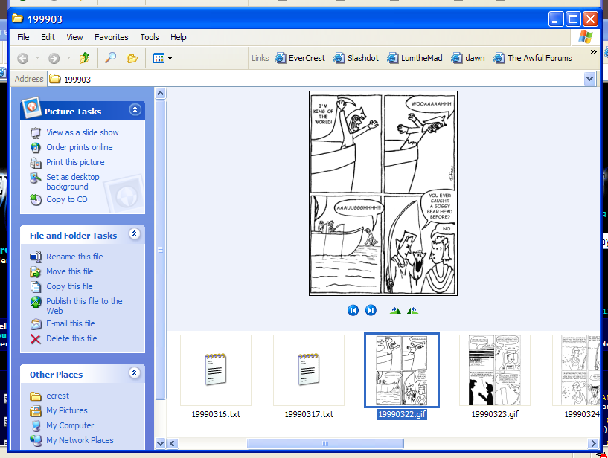This screenshot has width=608, height=458.
Task: Open the Address bar dropdown
Action: click(x=589, y=79)
